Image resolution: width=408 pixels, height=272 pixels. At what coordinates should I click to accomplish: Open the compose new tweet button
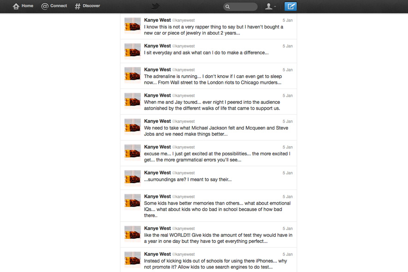(290, 6)
